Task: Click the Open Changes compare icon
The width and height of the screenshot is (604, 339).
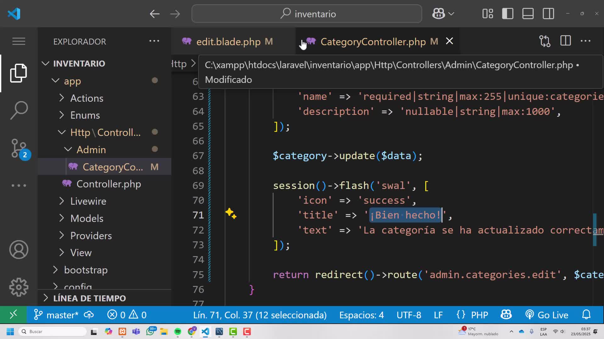Action: point(545,41)
